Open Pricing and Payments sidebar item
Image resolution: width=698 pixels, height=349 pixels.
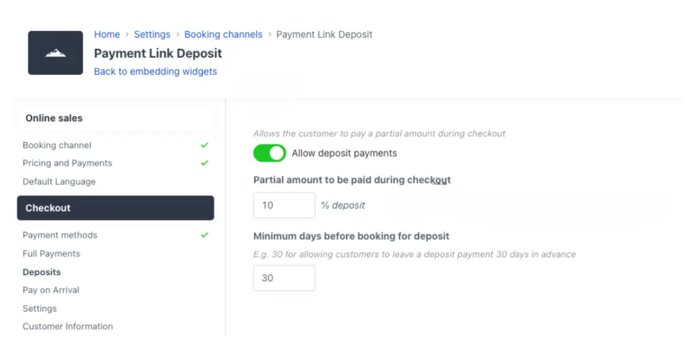pyautogui.click(x=67, y=163)
